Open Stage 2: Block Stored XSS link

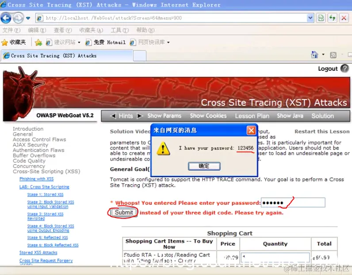pos(50,204)
